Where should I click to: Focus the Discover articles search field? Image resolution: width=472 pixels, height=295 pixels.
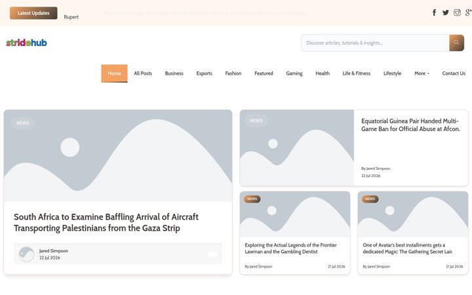(x=375, y=43)
